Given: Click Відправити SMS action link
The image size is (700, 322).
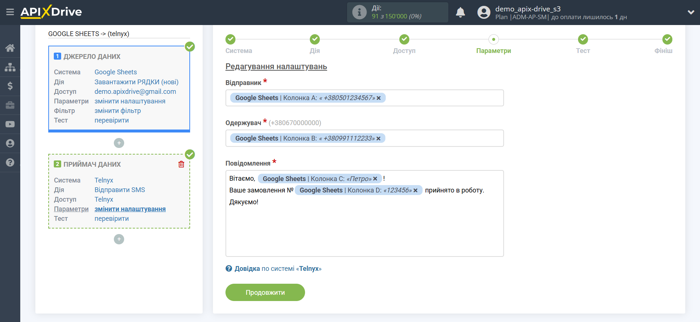Looking at the screenshot, I should 120,190.
